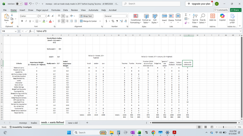Expand Merge & Center options arrow
Screen dimensions: 243x136
tap(100, 21)
